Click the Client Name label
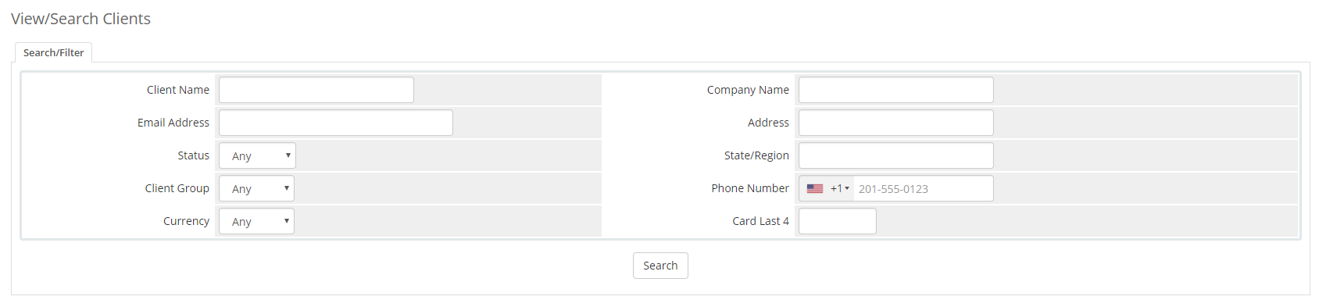This screenshot has width=1319, height=307. click(178, 90)
